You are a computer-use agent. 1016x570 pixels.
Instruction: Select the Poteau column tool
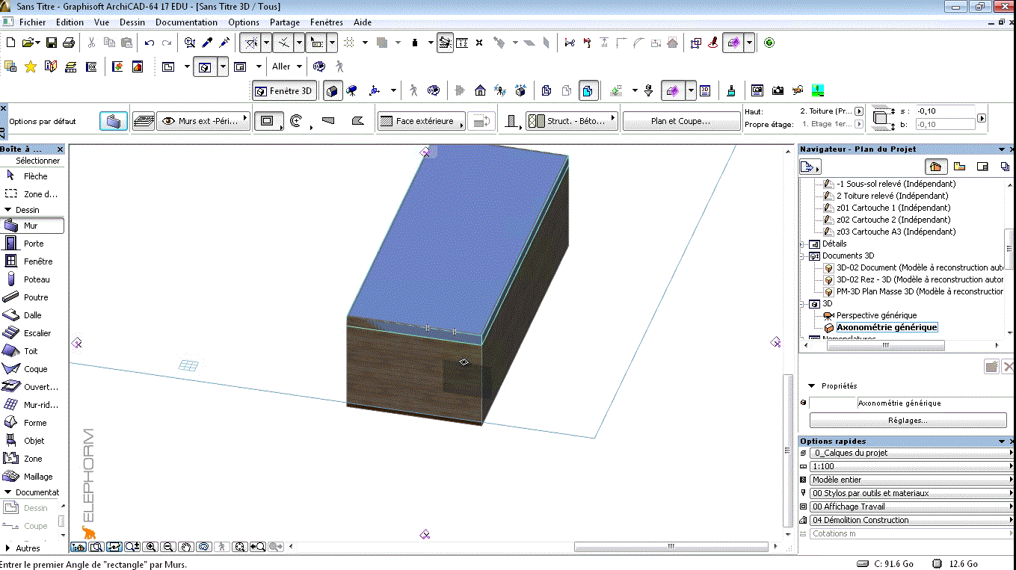click(x=32, y=279)
